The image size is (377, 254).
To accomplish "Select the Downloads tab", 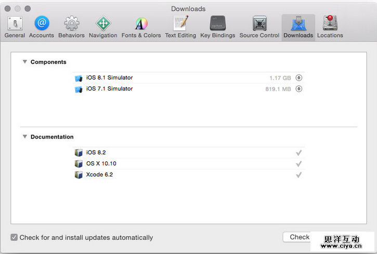I will pyautogui.click(x=298, y=27).
